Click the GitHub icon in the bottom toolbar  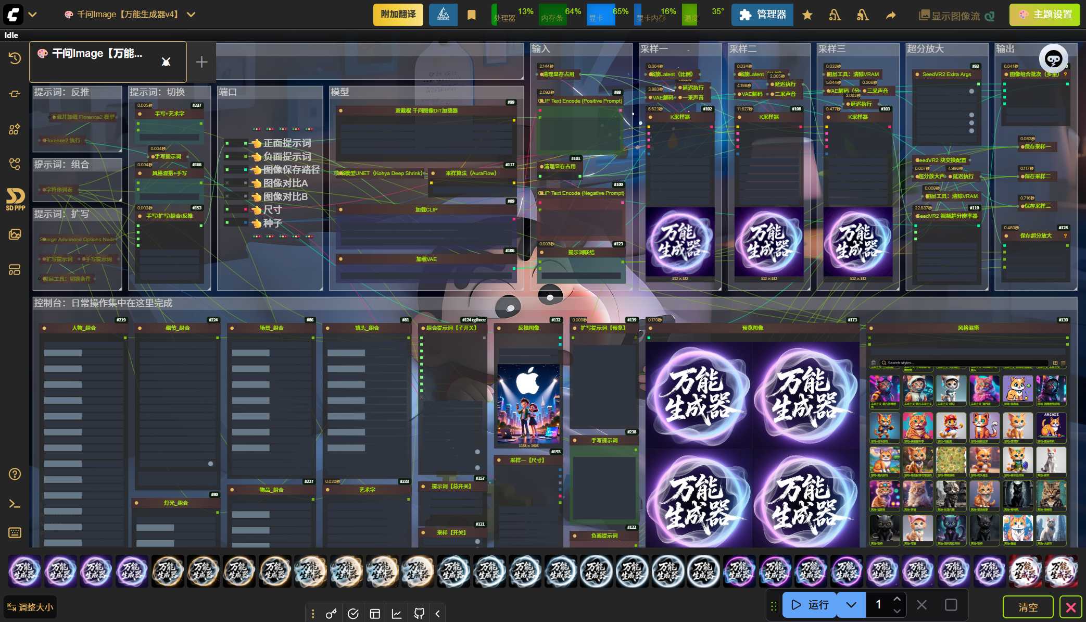point(419,613)
